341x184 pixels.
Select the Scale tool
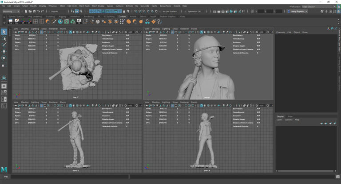point(4,65)
